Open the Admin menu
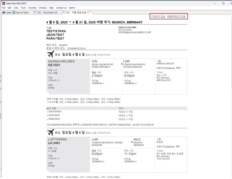 pyautogui.click(x=72, y=8)
